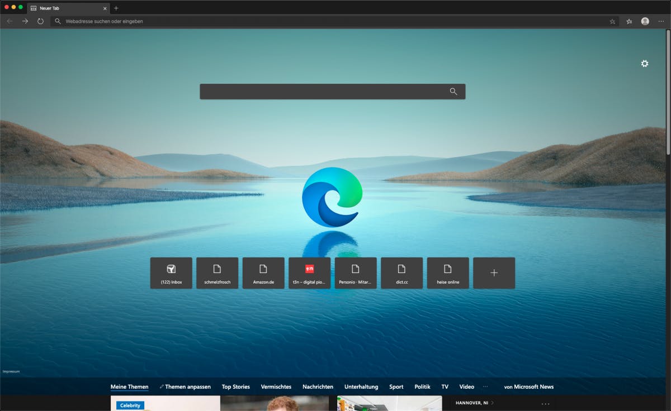Screen dimensions: 671x411
Task: Open a new tab with plus button
Action: tap(116, 8)
